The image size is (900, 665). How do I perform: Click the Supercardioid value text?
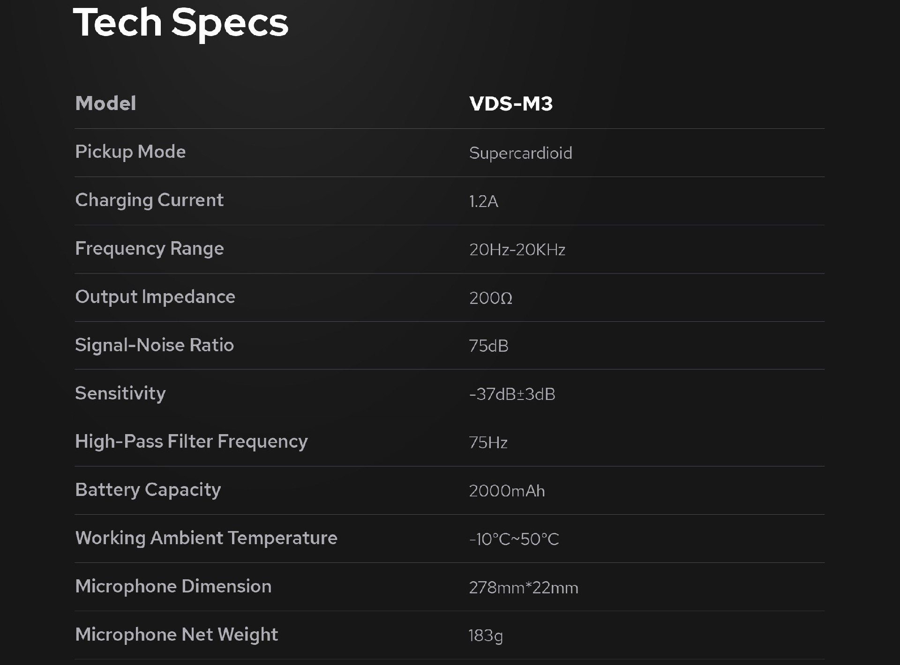tap(521, 153)
